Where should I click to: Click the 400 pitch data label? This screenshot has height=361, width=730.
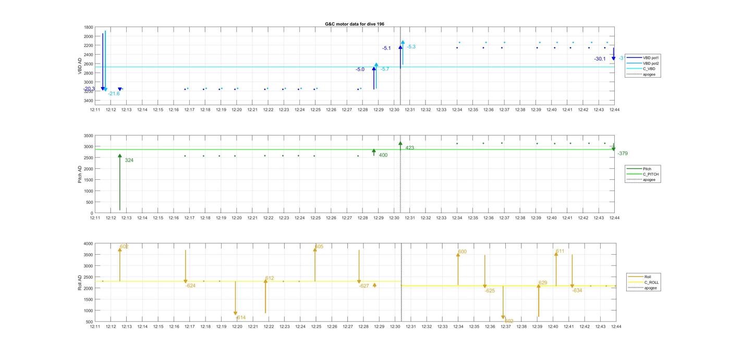tap(383, 155)
